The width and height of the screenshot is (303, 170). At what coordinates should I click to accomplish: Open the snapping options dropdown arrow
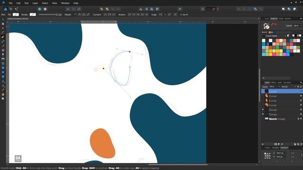pos(218,9)
